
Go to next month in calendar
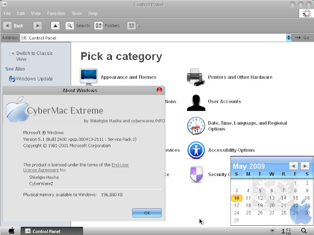[305, 166]
